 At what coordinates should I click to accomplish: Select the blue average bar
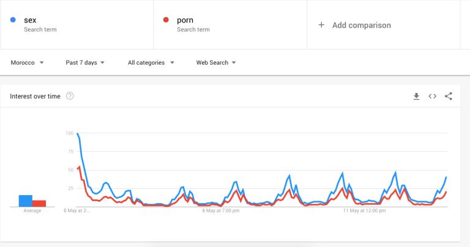pos(26,201)
